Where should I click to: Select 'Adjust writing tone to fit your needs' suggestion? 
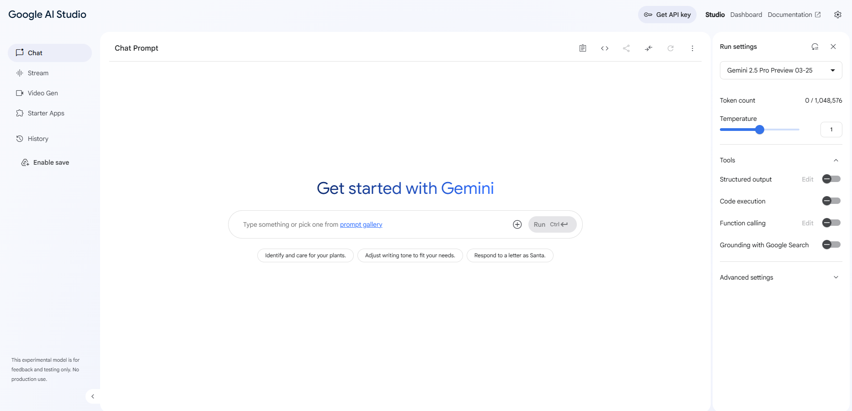pyautogui.click(x=410, y=255)
